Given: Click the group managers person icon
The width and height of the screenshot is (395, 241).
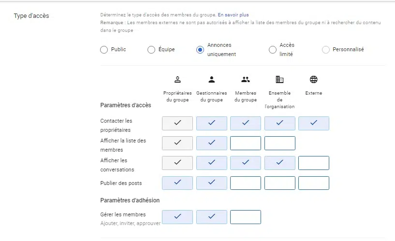Looking at the screenshot, I should click(212, 80).
